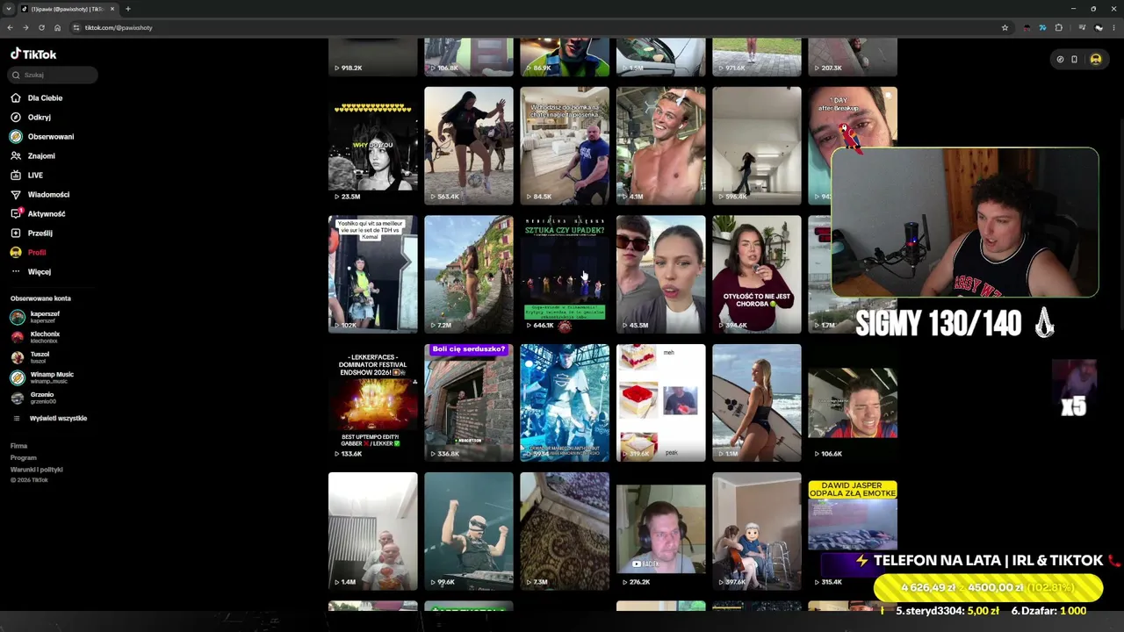Open the Extensions puzzle icon
1124x632 pixels.
pyautogui.click(x=1058, y=27)
